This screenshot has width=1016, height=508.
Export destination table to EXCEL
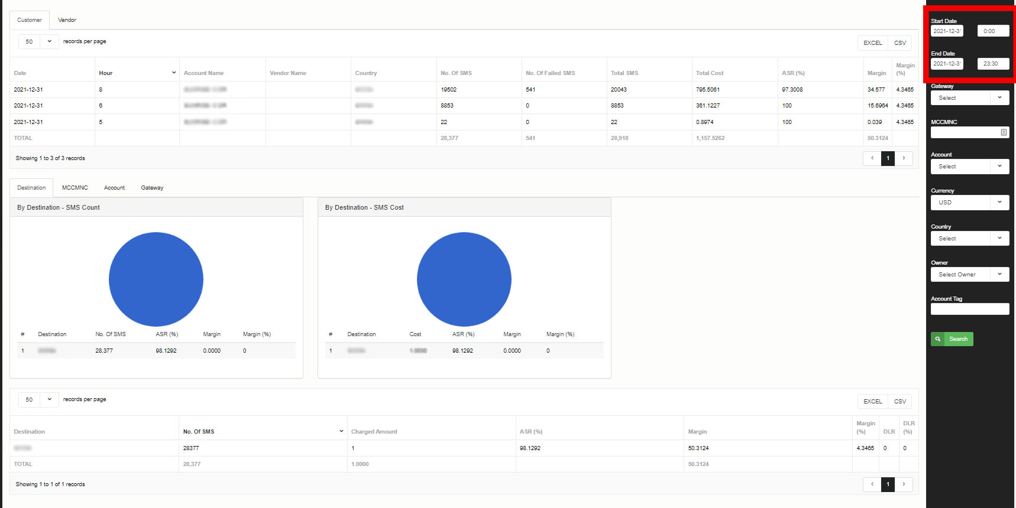[873, 402]
